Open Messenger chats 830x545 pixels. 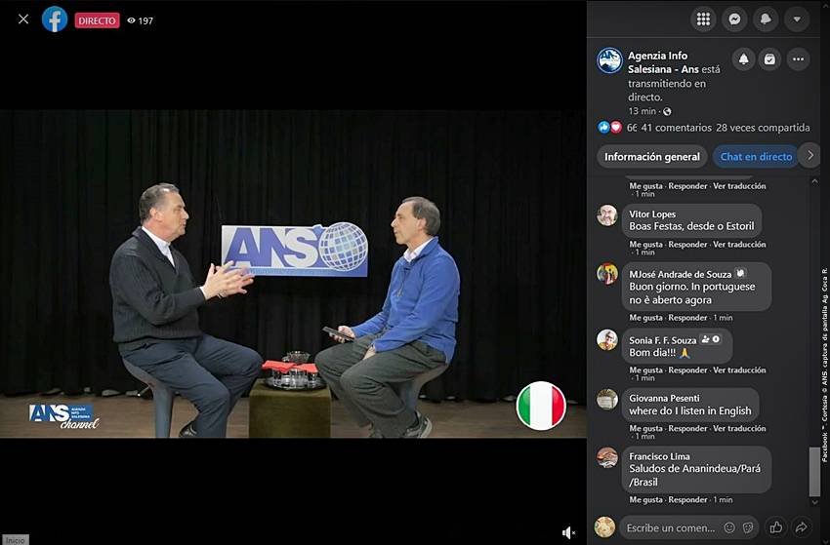(734, 19)
